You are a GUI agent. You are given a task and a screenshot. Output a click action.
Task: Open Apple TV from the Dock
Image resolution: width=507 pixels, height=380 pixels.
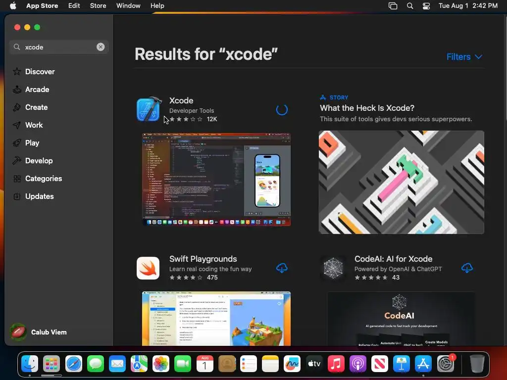pyautogui.click(x=314, y=364)
